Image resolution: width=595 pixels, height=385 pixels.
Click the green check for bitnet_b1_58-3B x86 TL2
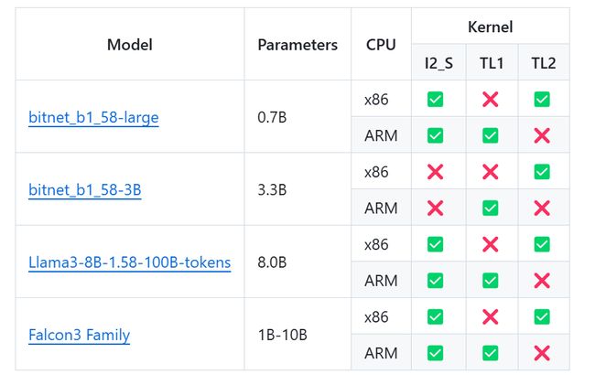(x=542, y=172)
